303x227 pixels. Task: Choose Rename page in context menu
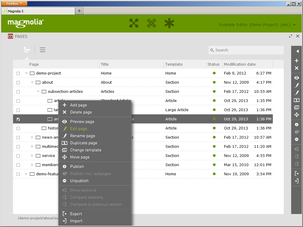pos(95,136)
